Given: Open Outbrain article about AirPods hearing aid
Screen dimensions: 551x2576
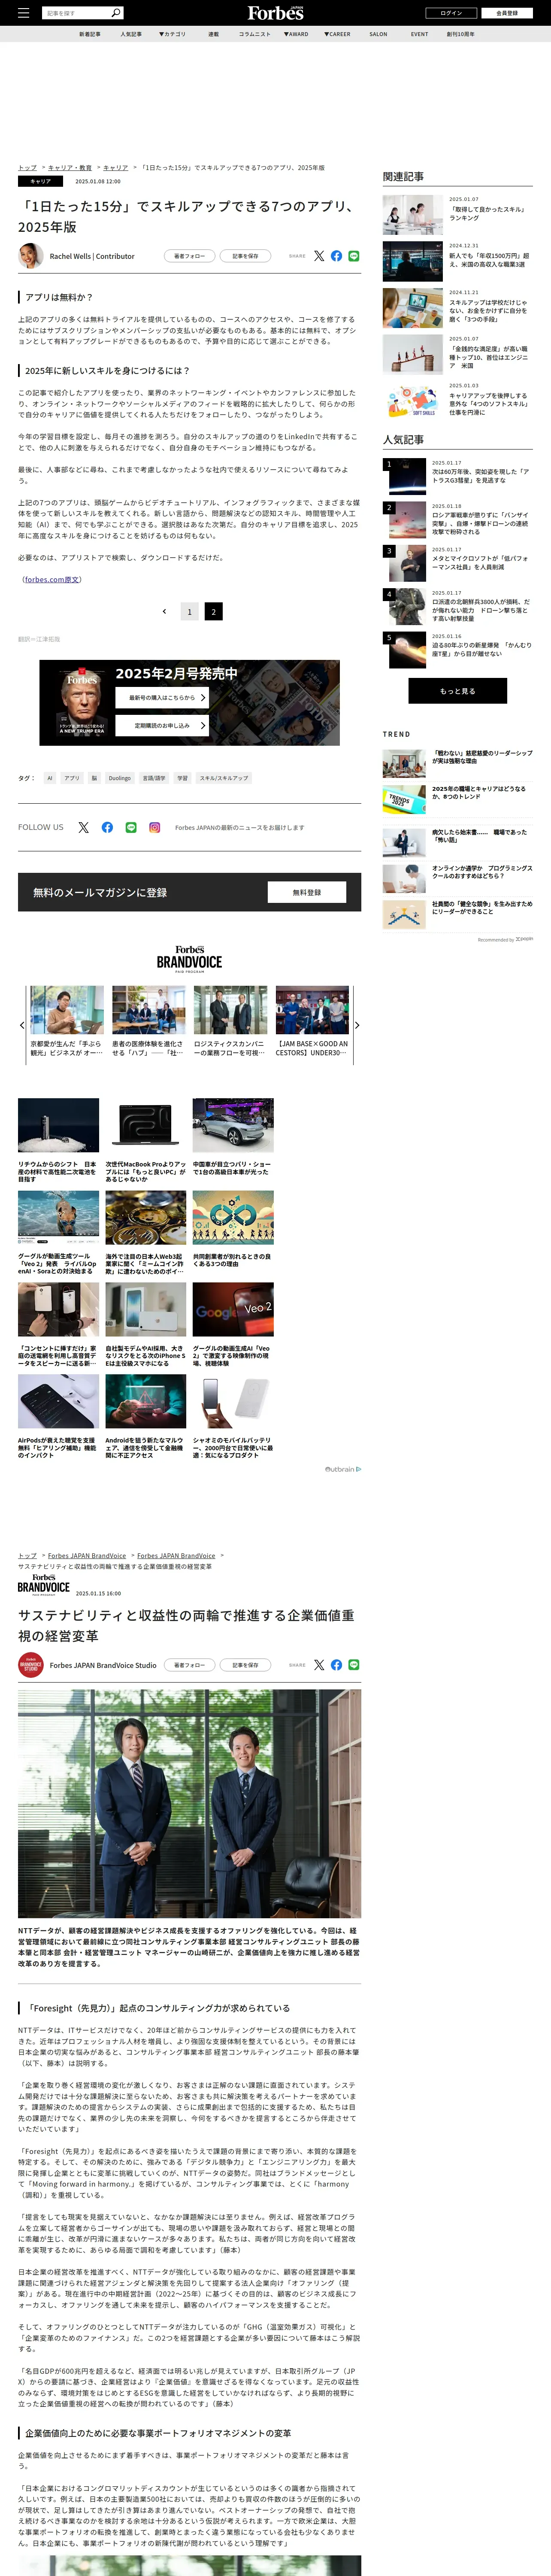Looking at the screenshot, I should coord(58,1416).
